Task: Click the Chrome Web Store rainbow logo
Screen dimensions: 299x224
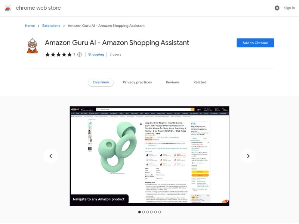Action: (x=8, y=8)
